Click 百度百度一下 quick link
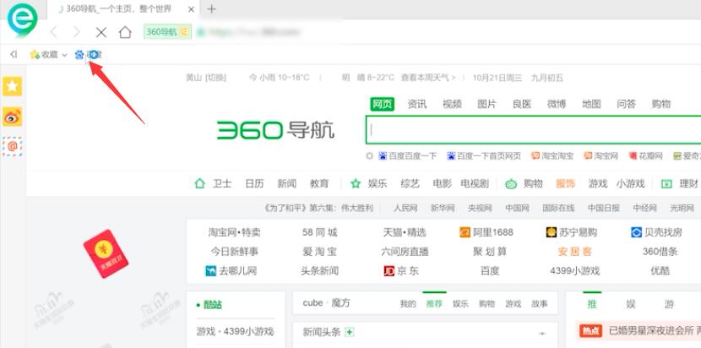 coord(408,156)
